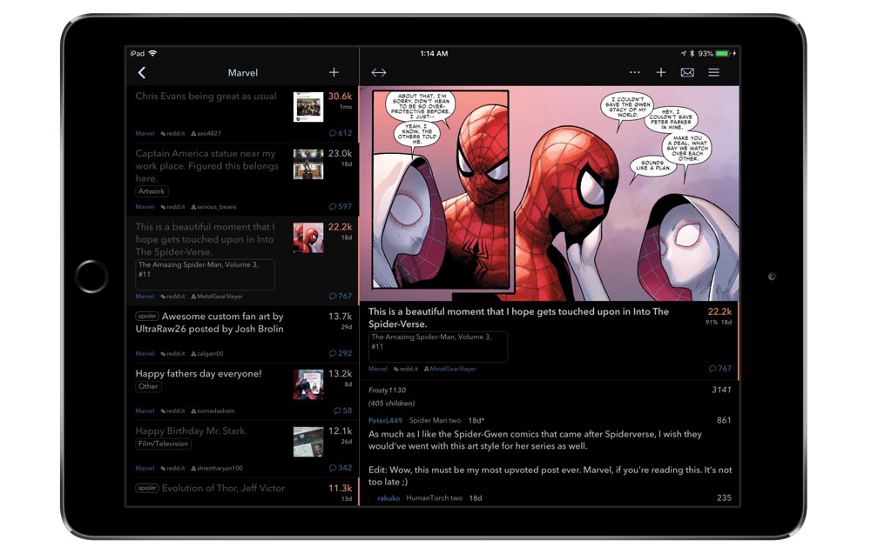Tap spoiler tag on fan art post
This screenshot has width=871, height=554.
point(147,316)
